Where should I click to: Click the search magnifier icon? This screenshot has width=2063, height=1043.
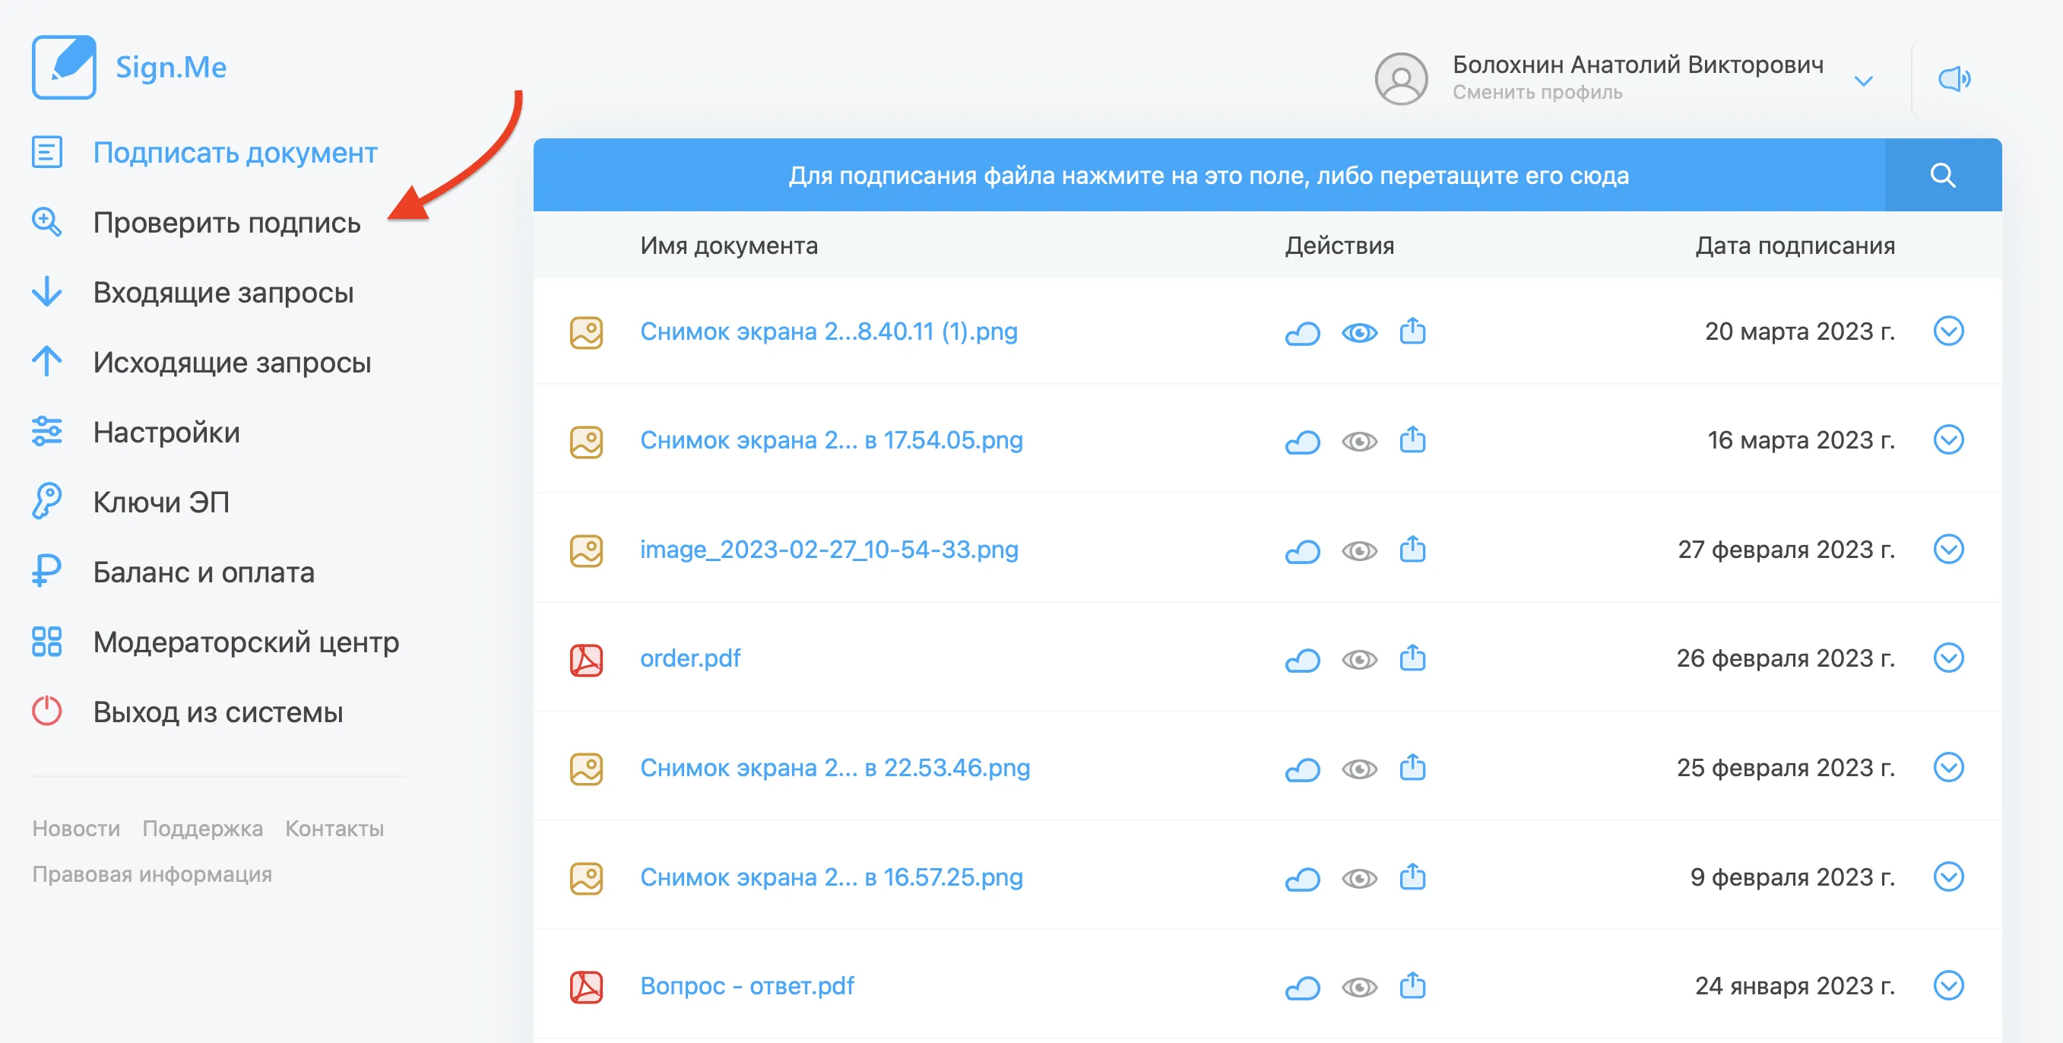click(1943, 175)
